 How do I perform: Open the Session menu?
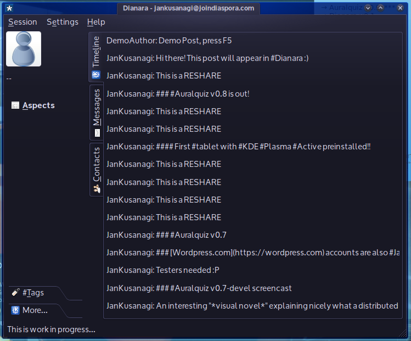pos(22,22)
